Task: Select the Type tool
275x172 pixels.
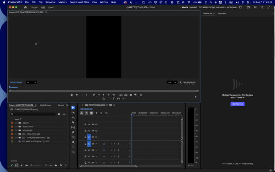Action: point(73,147)
